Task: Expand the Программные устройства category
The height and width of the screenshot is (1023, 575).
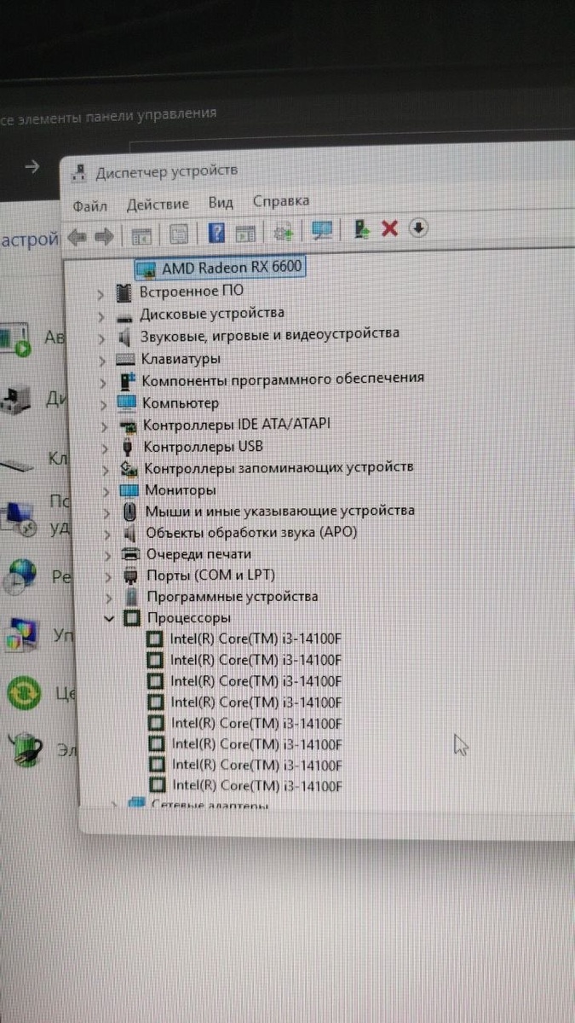Action: (108, 598)
